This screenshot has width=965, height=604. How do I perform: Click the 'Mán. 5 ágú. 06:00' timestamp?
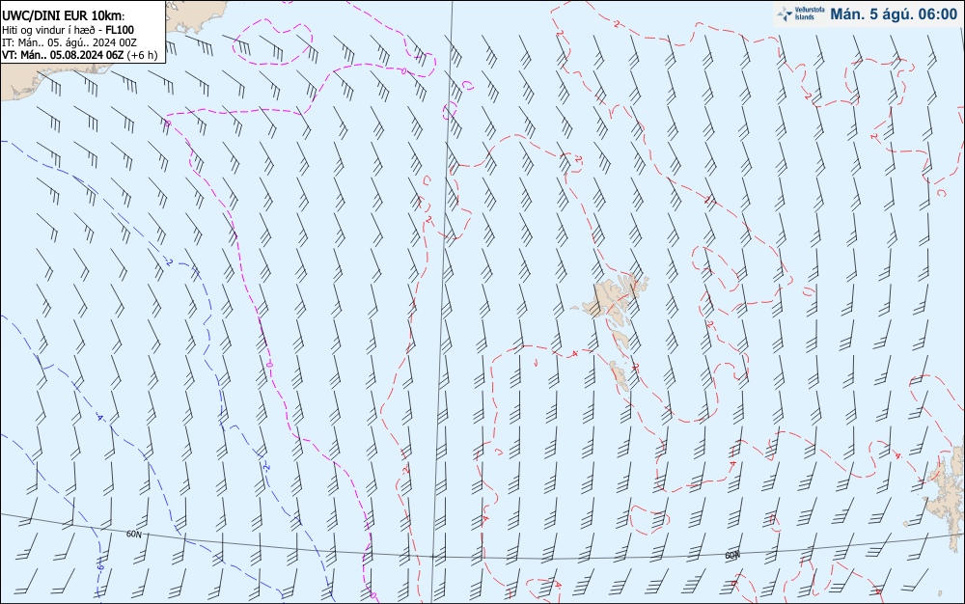[x=894, y=14]
